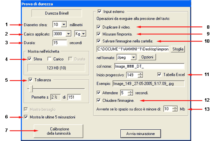Viewport: 212px width, 141px height.
Task: Toggle the Input esterno checkbox
Action: tap(100, 11)
